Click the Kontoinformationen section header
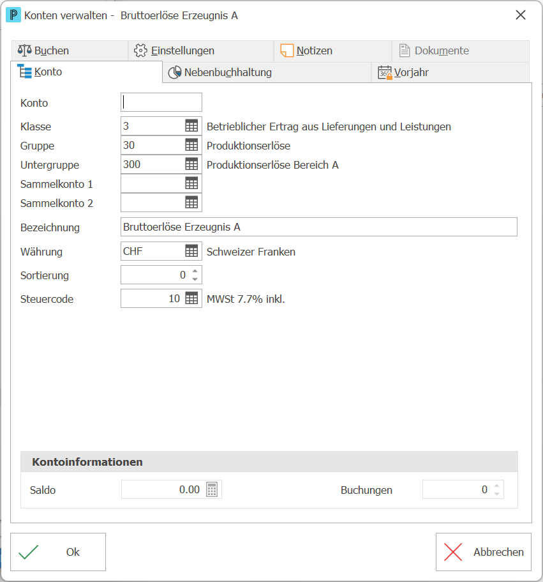The image size is (543, 582). point(269,462)
